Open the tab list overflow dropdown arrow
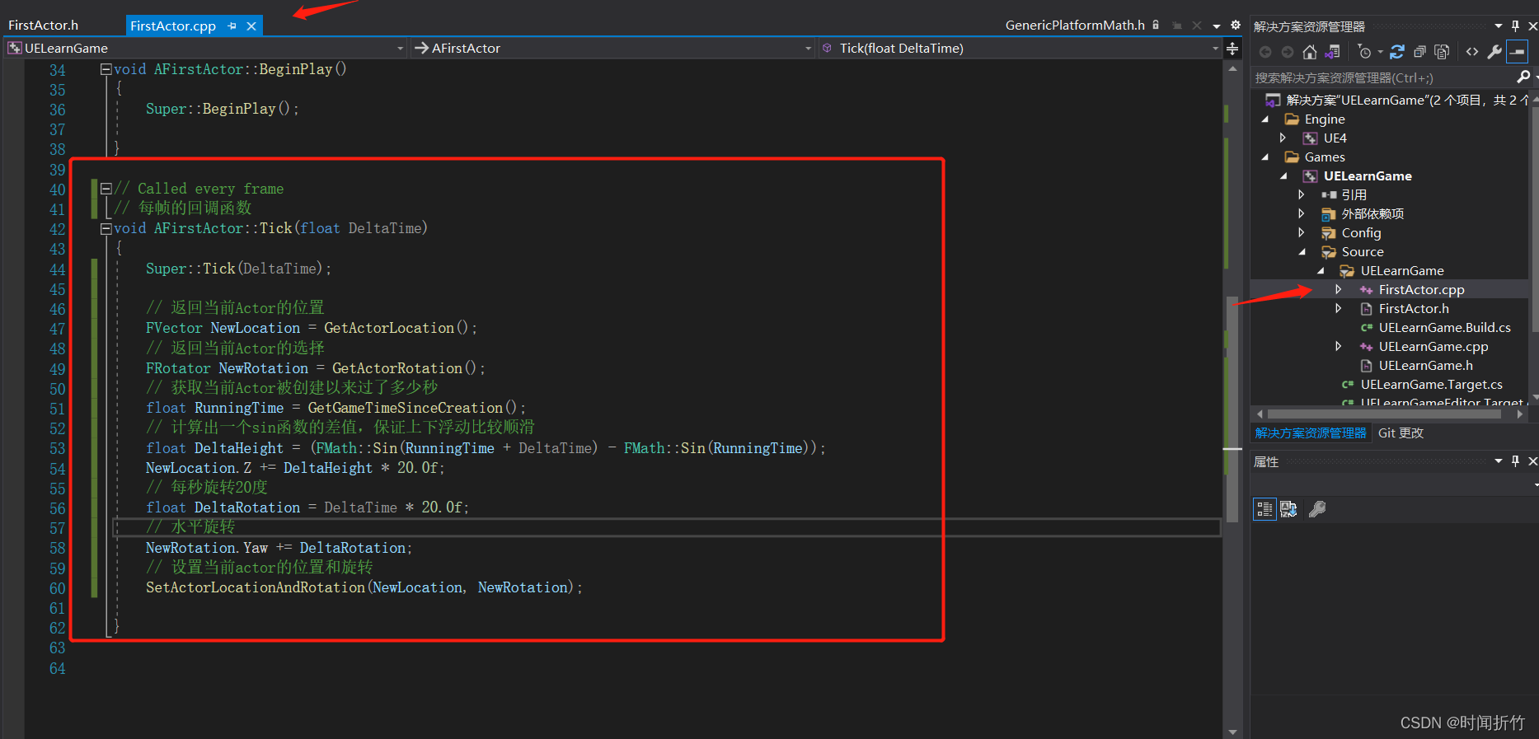Image resolution: width=1539 pixels, height=739 pixels. tap(1217, 26)
